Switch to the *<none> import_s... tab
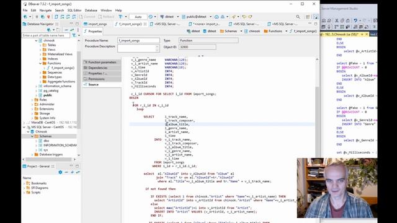Screen dimensions: 397x223 204,24
